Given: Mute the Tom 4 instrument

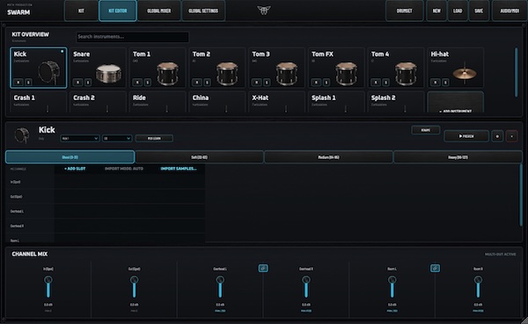Looking at the screenshot, I should pyautogui.click(x=376, y=82).
